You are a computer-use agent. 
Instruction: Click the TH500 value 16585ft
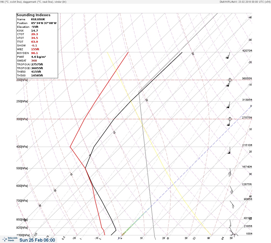[37, 76]
